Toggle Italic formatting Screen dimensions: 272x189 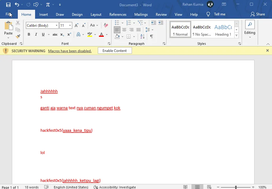tap(36, 34)
